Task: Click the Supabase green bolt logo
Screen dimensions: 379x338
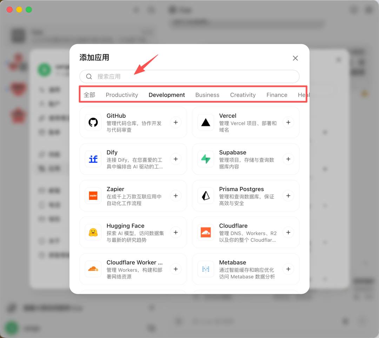Action: pyautogui.click(x=206, y=159)
